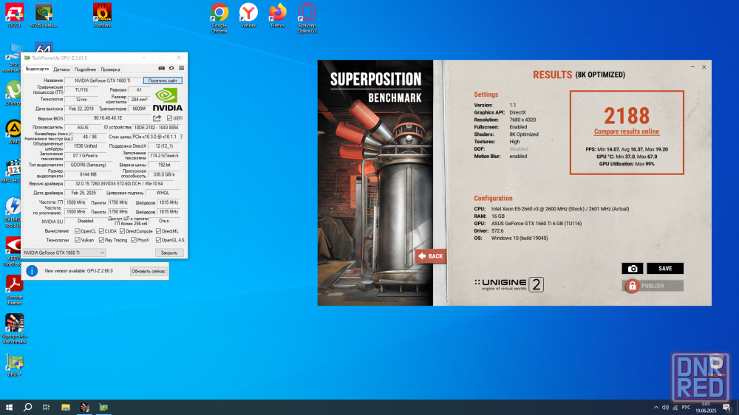This screenshot has height=415, width=739.
Task: Open the Recycle Bin on desktop
Action: 716,366
